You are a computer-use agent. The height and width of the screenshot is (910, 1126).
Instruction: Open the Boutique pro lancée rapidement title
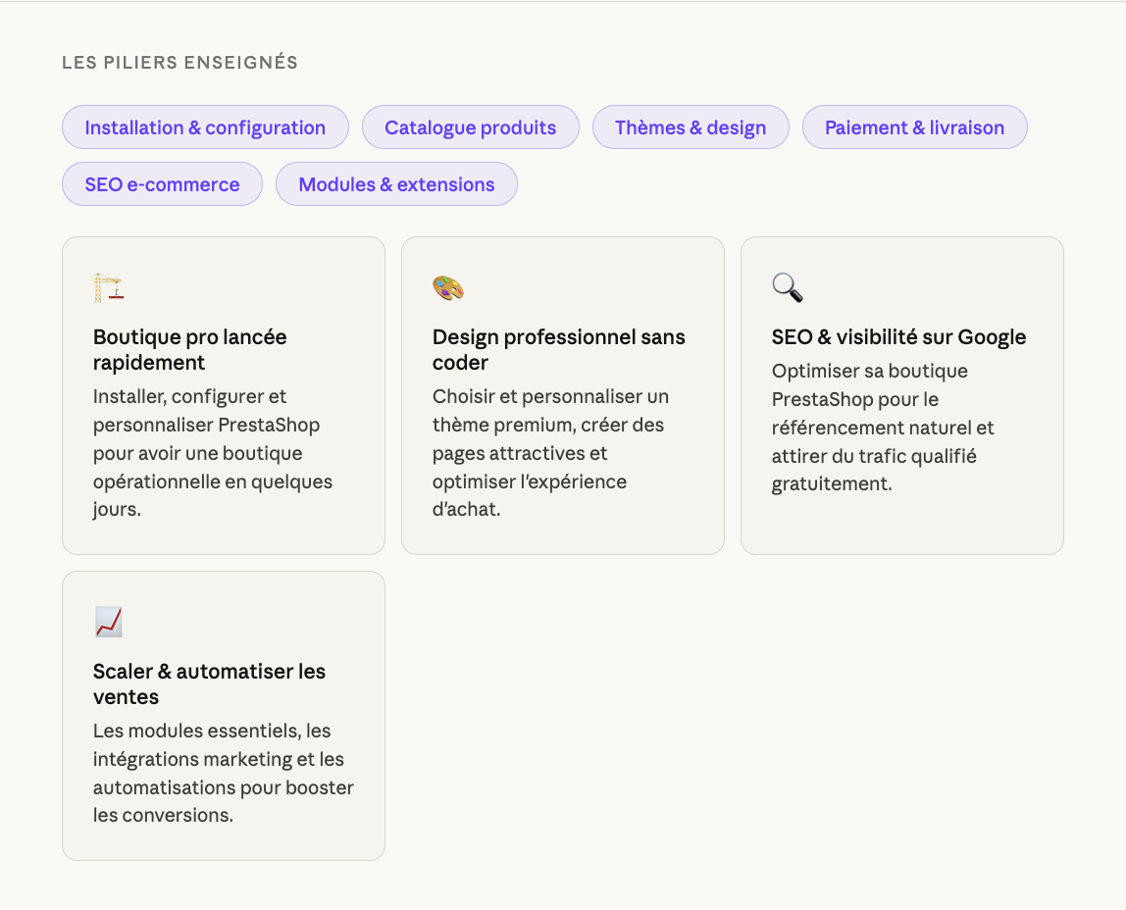click(x=190, y=350)
